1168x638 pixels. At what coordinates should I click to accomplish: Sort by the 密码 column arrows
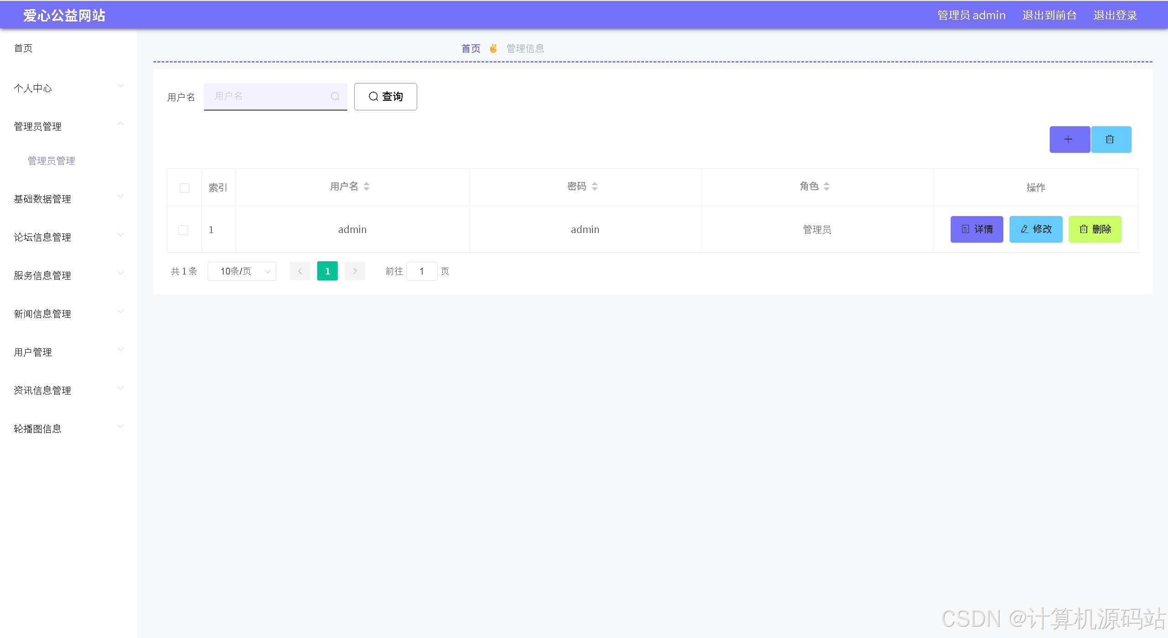click(594, 187)
